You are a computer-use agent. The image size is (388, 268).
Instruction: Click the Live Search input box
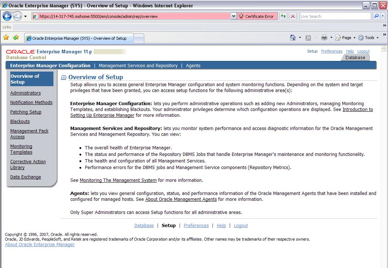coord(335,16)
